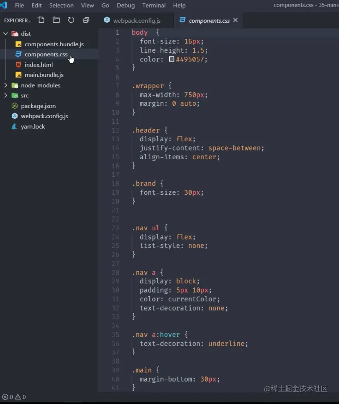Open the Edit menu

[36, 5]
